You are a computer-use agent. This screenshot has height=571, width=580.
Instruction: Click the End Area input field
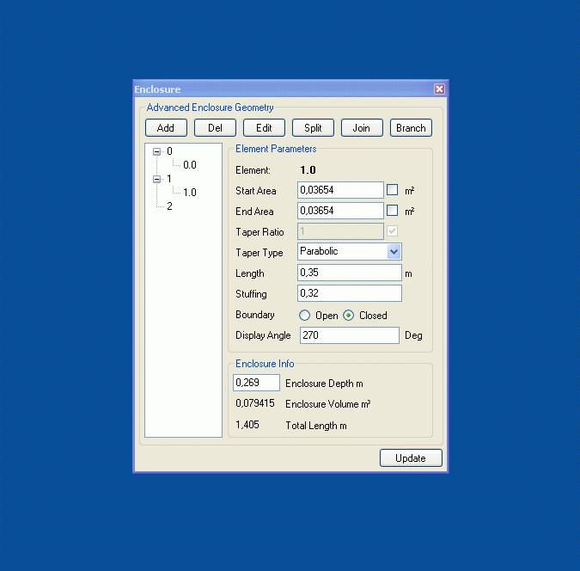(x=340, y=211)
